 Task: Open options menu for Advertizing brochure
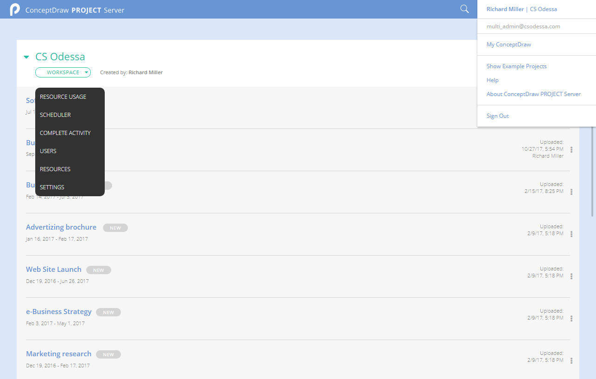pos(571,234)
